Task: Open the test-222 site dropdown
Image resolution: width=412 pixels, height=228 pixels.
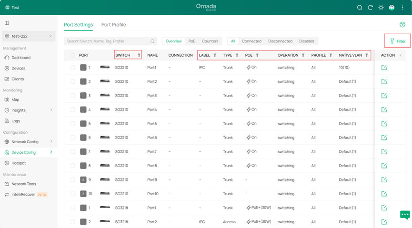Action: pyautogui.click(x=29, y=36)
